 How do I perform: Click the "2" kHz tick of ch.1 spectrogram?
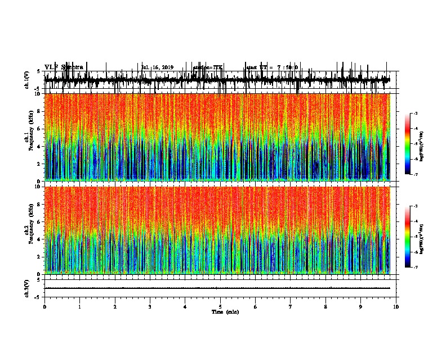(39, 164)
